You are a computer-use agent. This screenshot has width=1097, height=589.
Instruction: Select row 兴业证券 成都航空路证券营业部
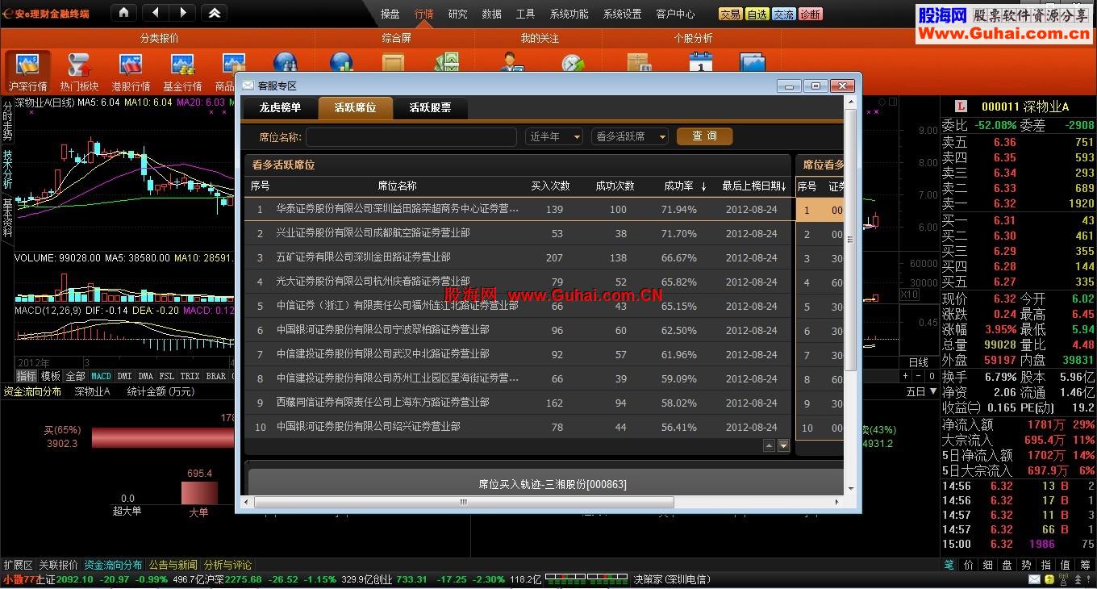518,233
